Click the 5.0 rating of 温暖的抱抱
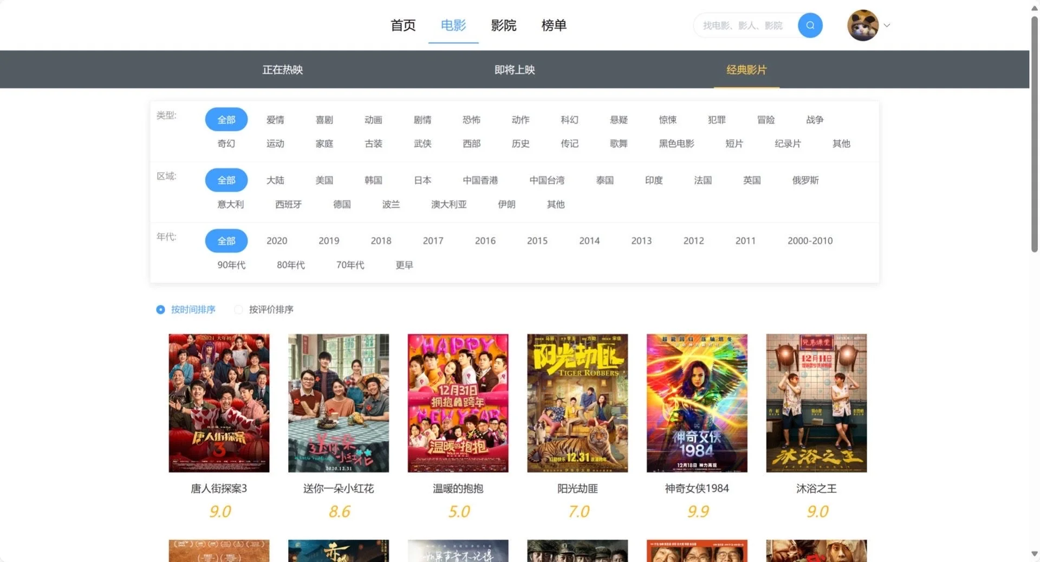The height and width of the screenshot is (562, 1040). 459,512
